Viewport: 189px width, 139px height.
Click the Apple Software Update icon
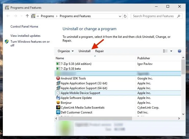click(x=58, y=98)
